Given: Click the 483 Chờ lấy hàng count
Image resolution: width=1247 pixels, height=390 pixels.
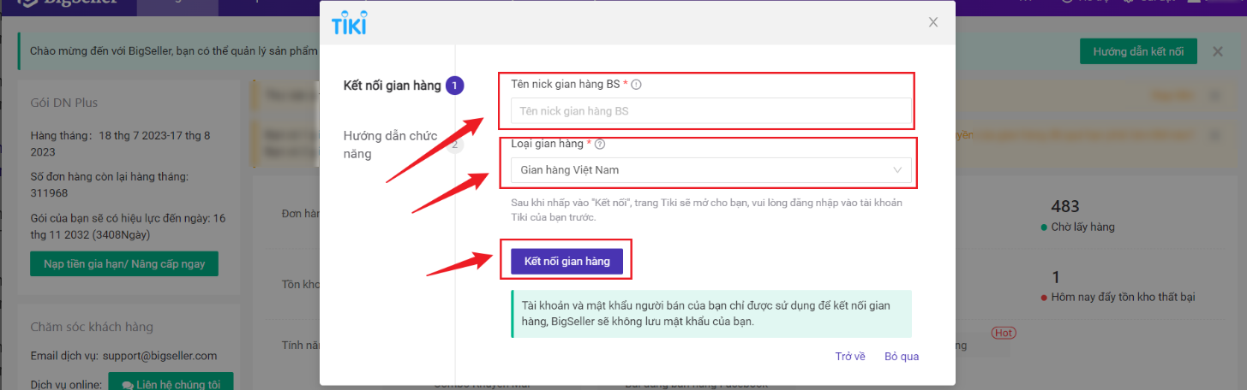Looking at the screenshot, I should 1064,206.
